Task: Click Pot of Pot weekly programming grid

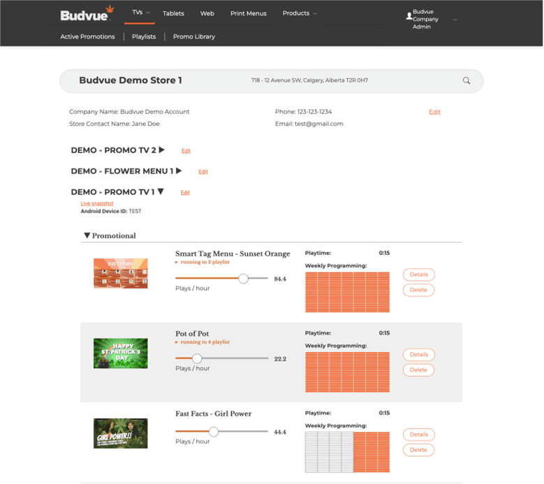Action: (x=347, y=372)
